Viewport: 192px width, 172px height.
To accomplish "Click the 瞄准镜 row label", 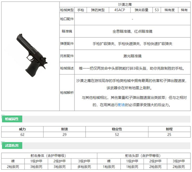I will coord(67,31).
